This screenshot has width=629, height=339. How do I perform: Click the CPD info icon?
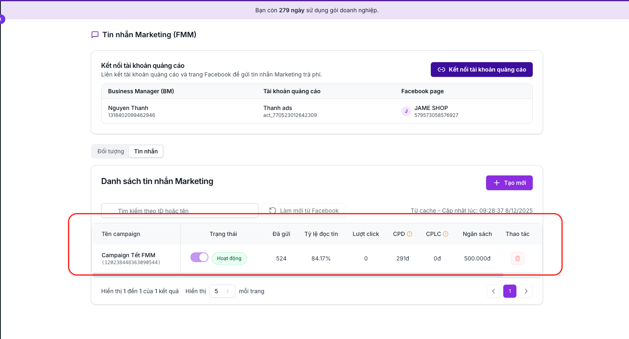point(410,234)
